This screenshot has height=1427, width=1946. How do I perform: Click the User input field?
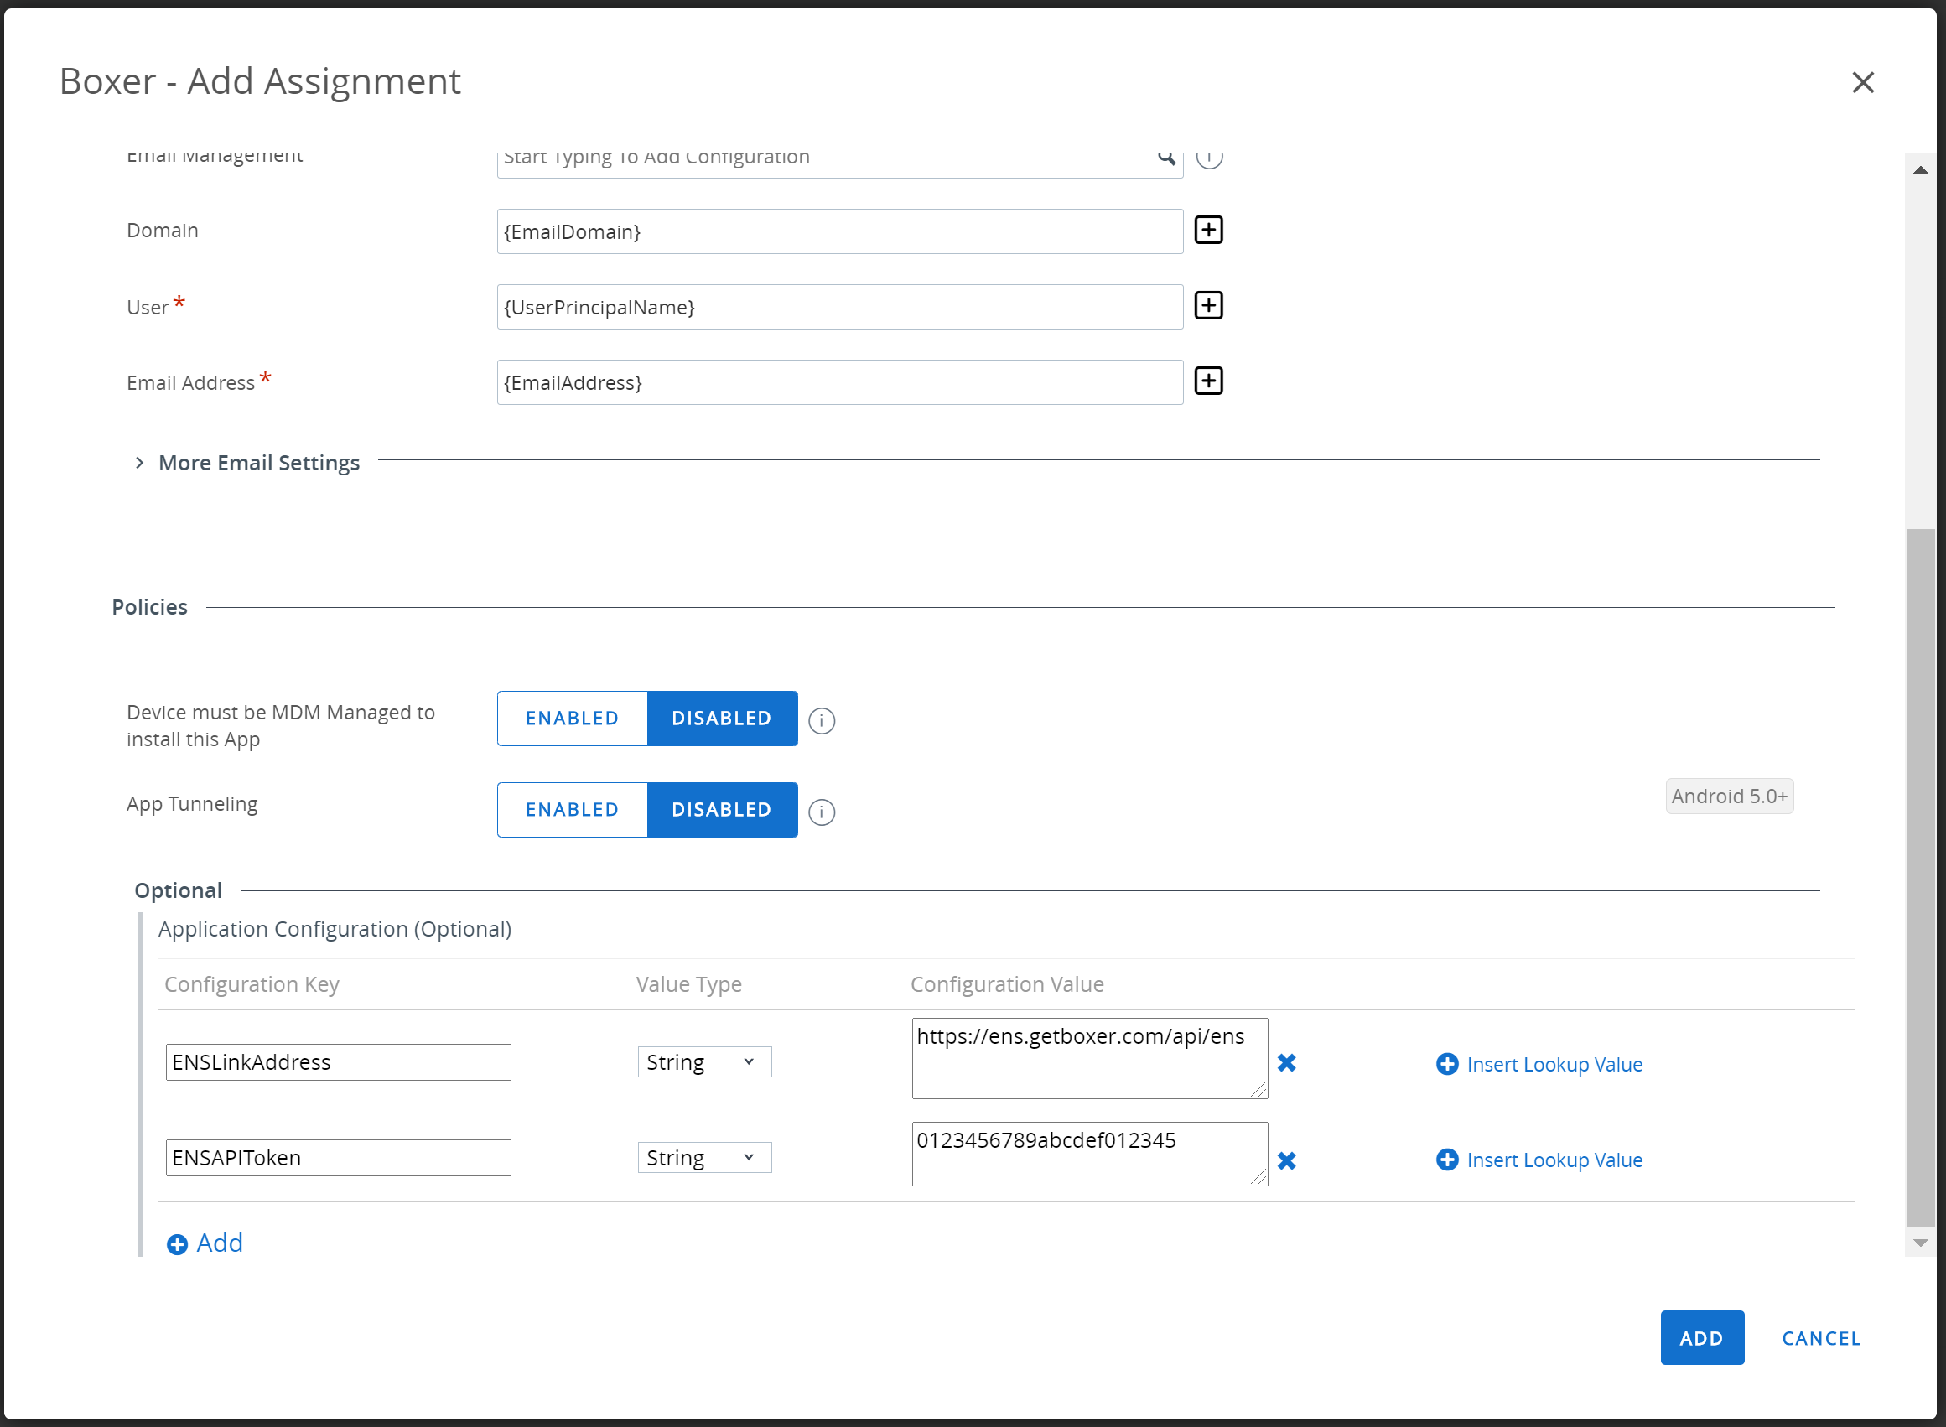tap(839, 307)
